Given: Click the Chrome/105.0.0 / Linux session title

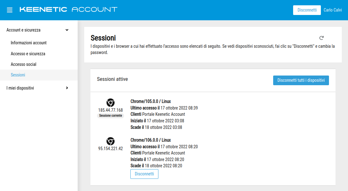Looking at the screenshot, I should tap(151, 101).
